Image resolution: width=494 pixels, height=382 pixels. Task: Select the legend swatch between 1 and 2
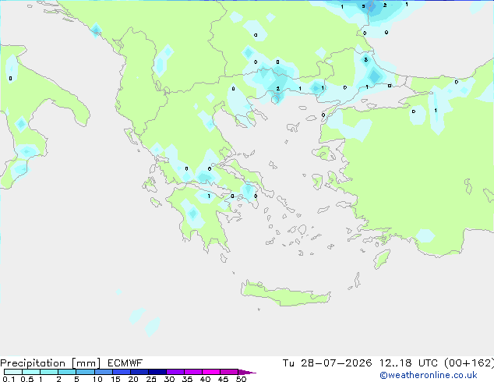(49, 372)
